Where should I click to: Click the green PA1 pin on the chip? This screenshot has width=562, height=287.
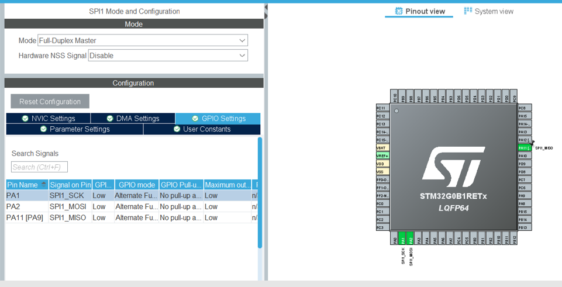click(x=403, y=238)
